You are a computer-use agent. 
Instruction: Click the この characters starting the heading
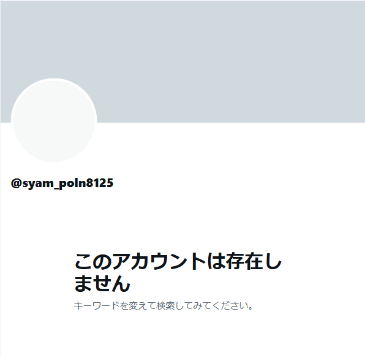[93, 261]
